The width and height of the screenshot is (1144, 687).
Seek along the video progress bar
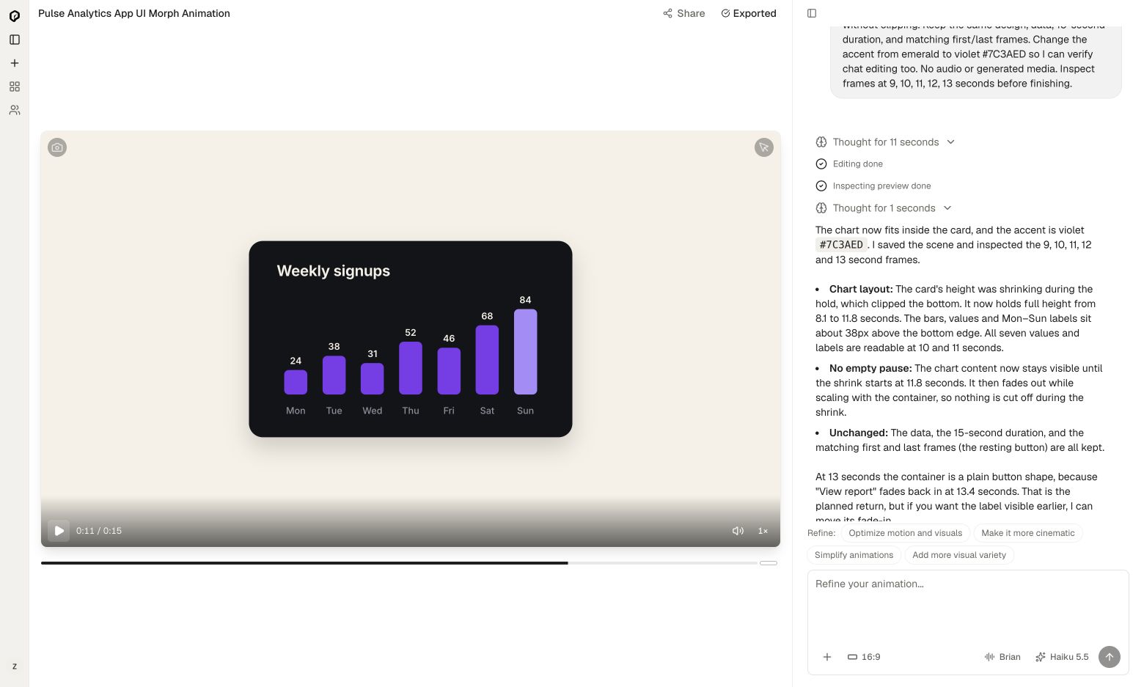coord(399,563)
